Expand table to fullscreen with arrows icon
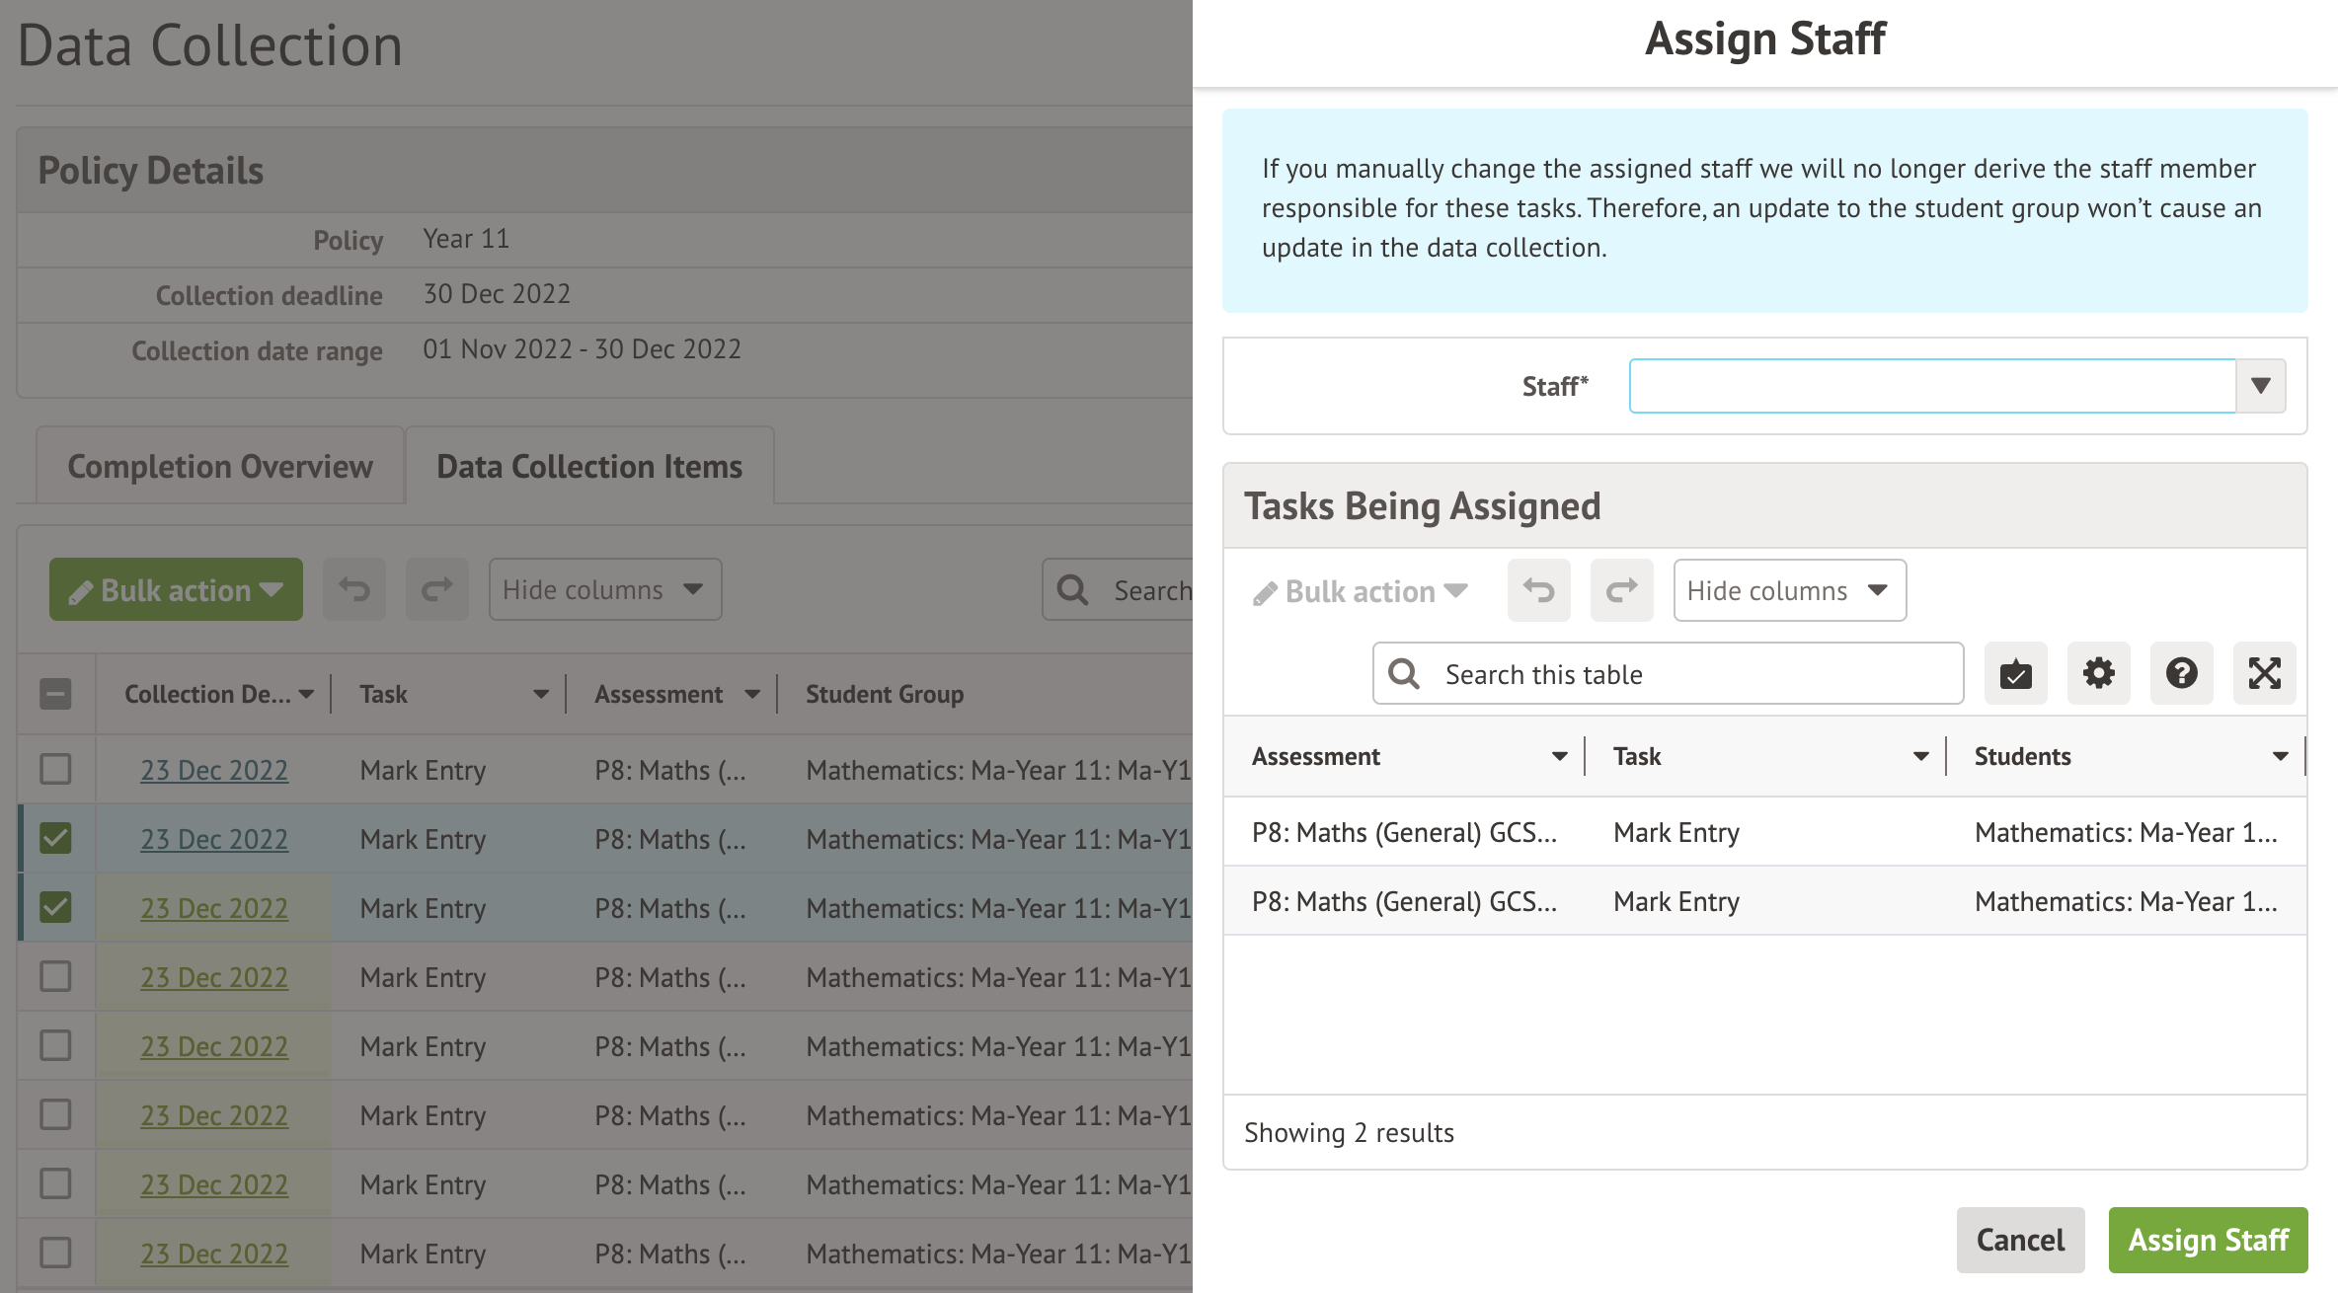Viewport: 2338px width, 1293px height. pyautogui.click(x=2264, y=674)
